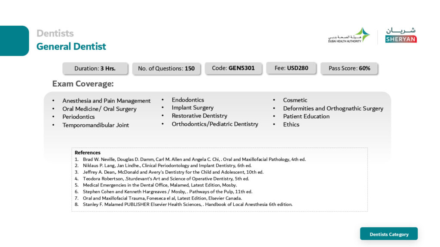Click Anesthesia and Pain Management topic
Viewport: 440px width, 247px height.
click(107, 101)
